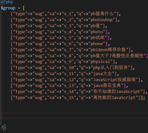Screen dimensions: 148x133
Task: Place cursor in the highlighted empty line
Action: click(75, 115)
